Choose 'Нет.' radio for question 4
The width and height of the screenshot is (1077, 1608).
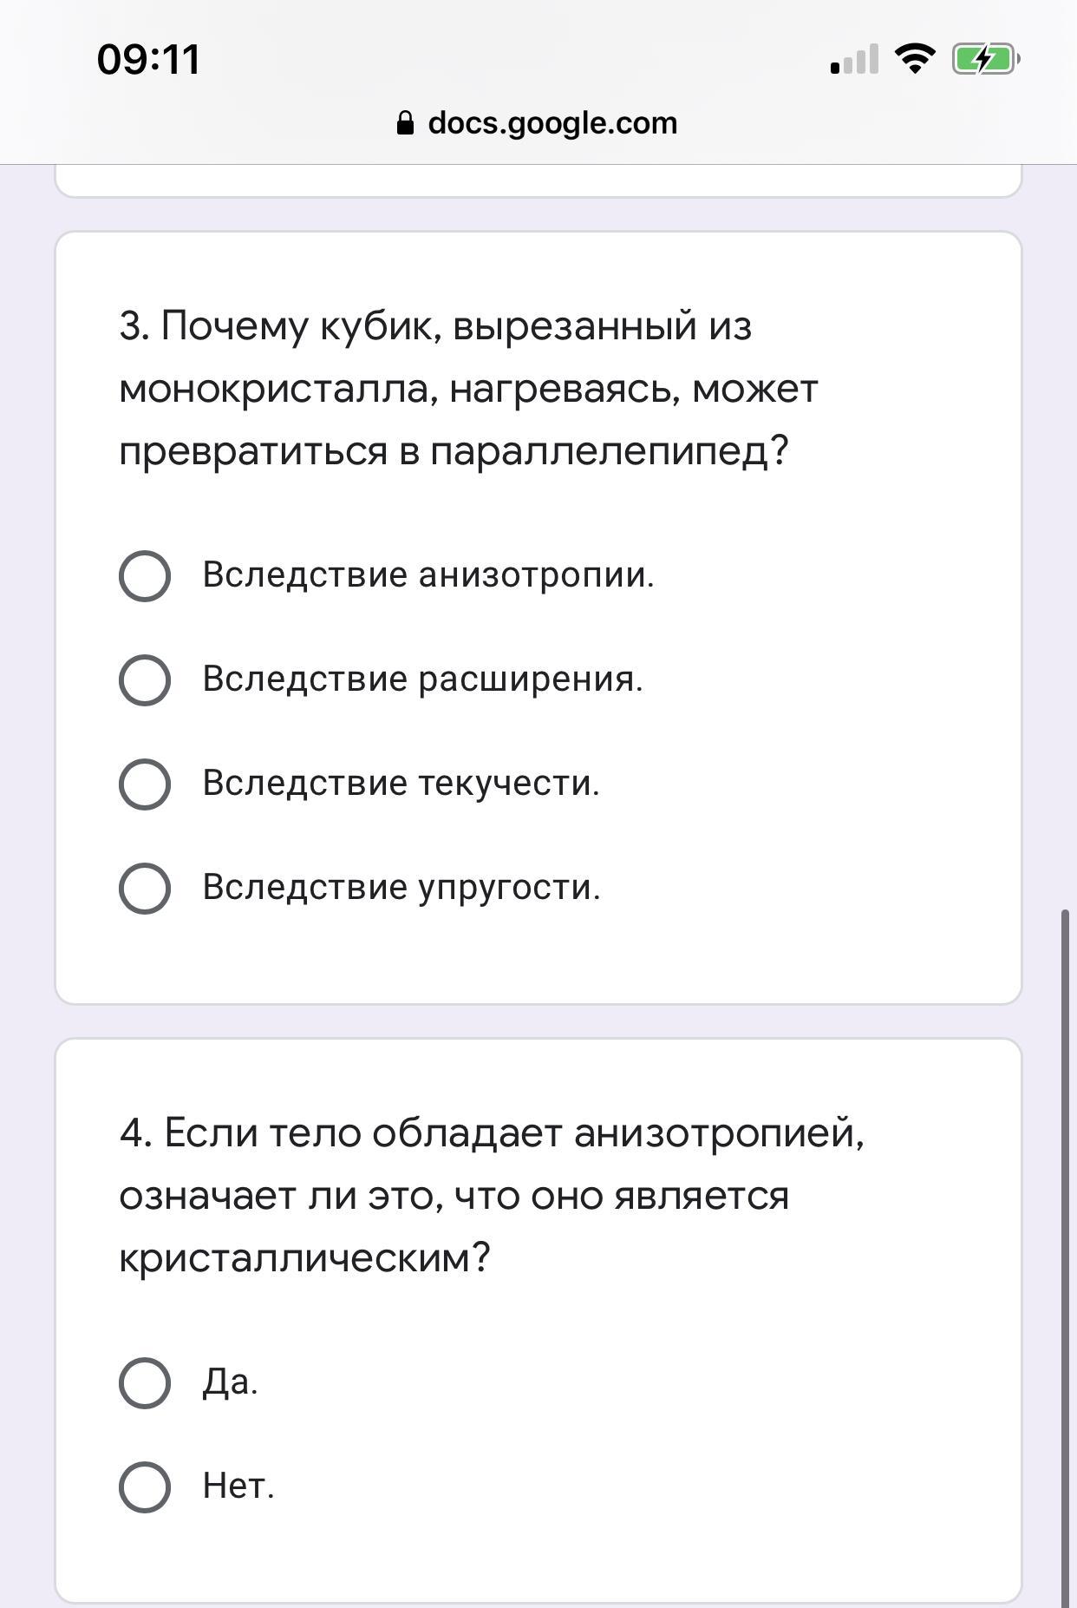[x=145, y=1487]
